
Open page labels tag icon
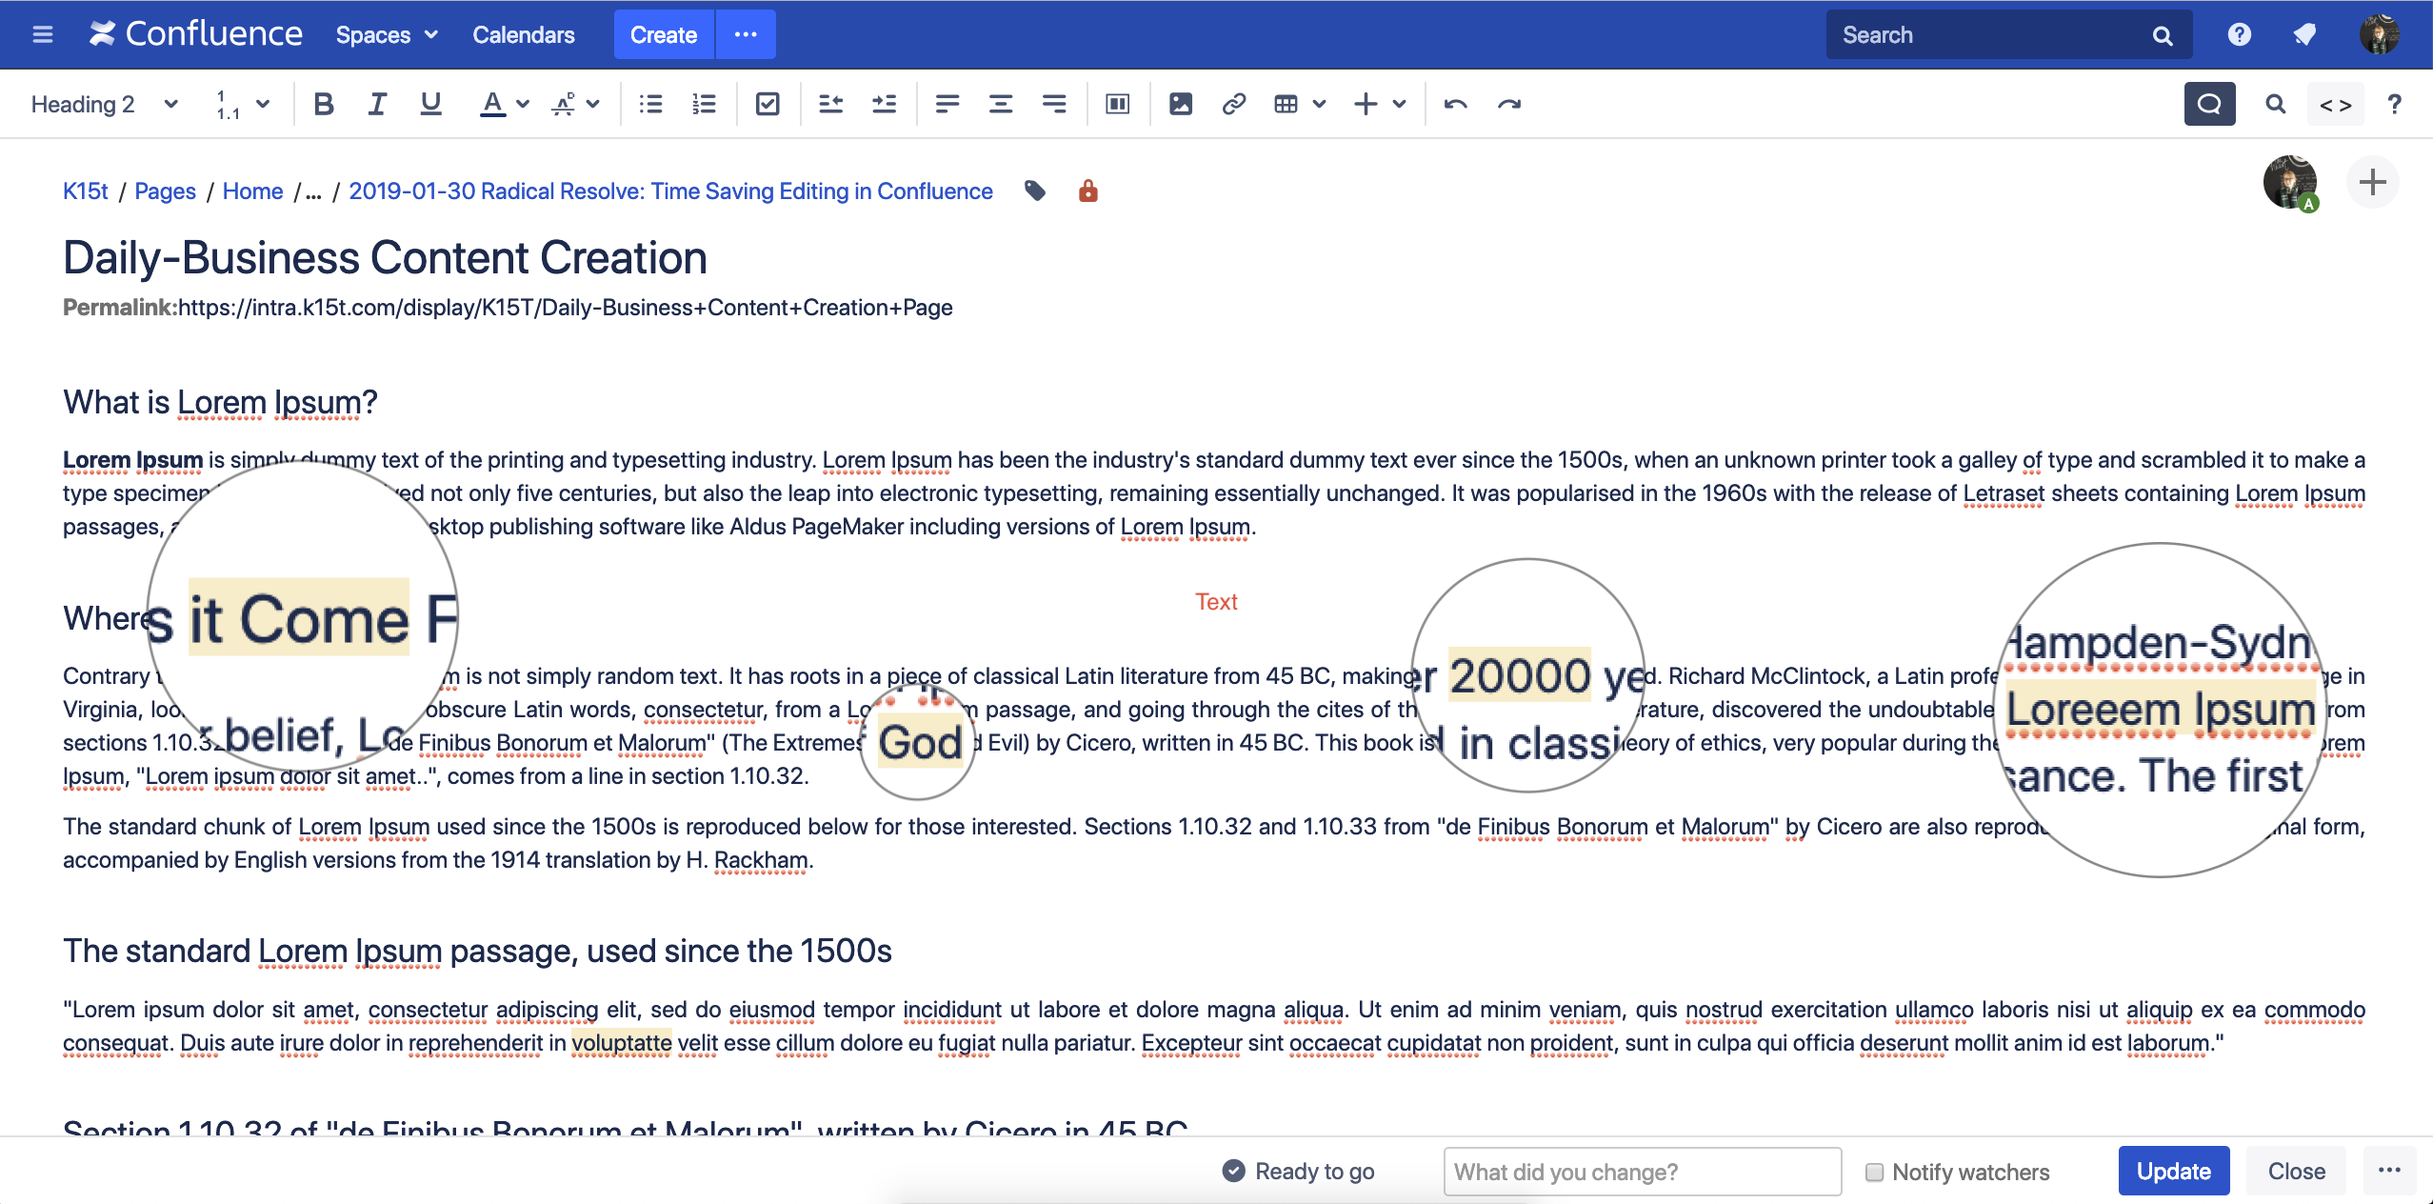pos(1034,191)
